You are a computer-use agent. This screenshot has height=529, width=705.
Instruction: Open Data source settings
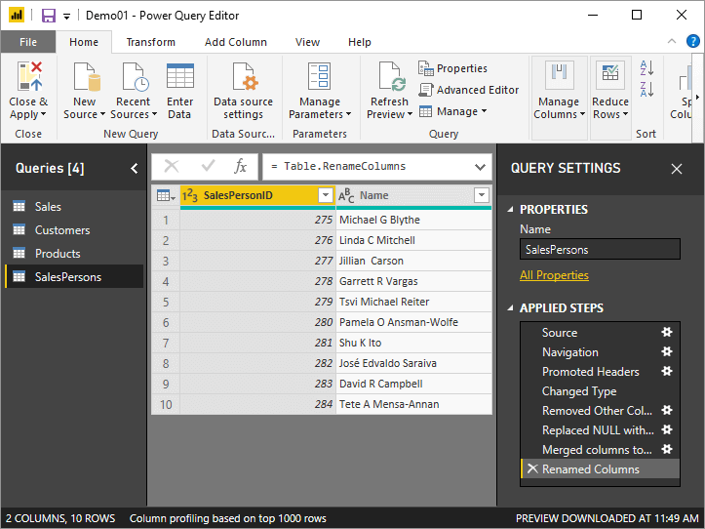tap(243, 90)
